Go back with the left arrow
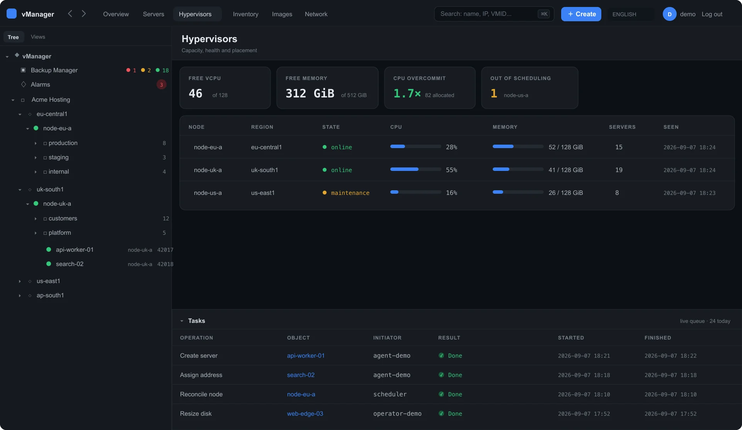Screen dimensions: 742x430 coord(70,14)
